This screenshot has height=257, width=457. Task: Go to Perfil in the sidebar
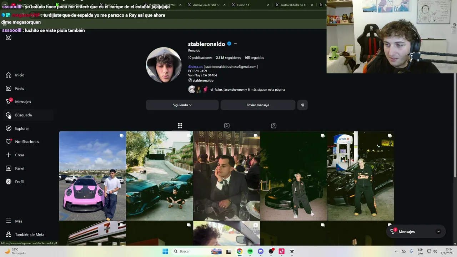[29, 182]
